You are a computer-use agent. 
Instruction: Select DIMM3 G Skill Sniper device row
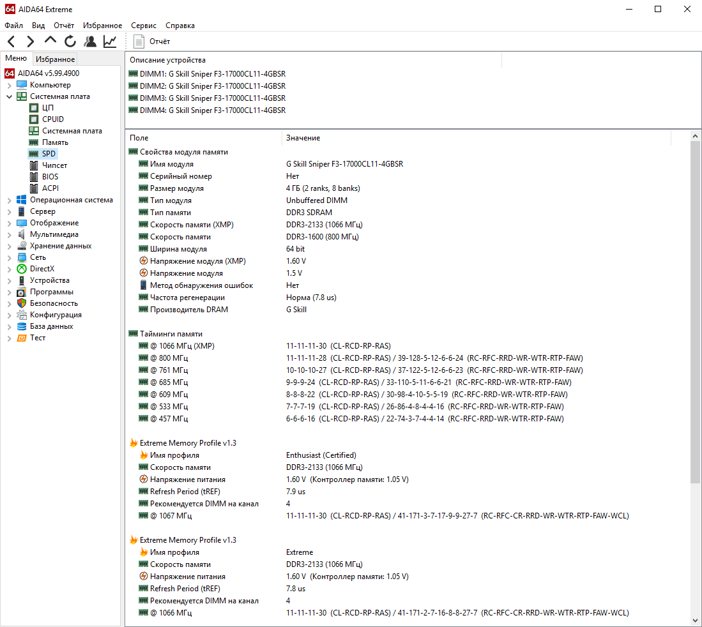point(207,98)
